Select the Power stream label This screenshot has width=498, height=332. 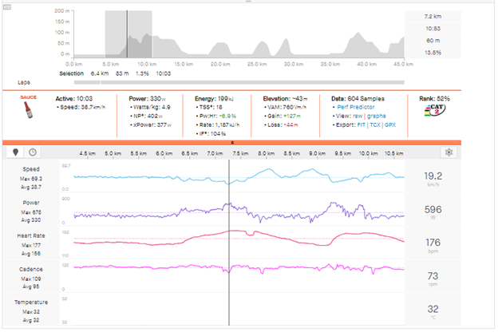pyautogui.click(x=30, y=204)
